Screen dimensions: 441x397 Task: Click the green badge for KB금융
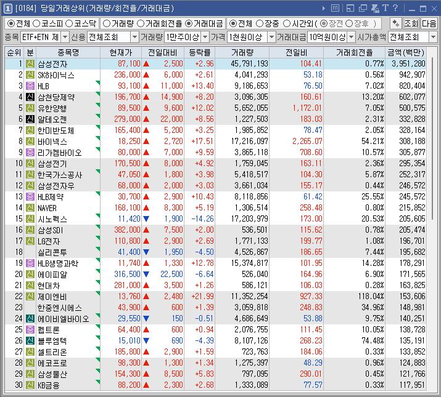click(x=30, y=385)
